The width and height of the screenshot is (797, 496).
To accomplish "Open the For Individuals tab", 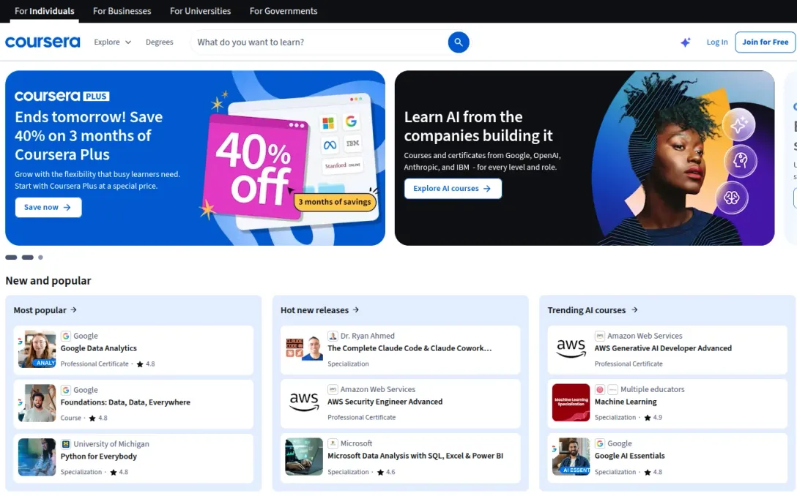I will point(44,11).
